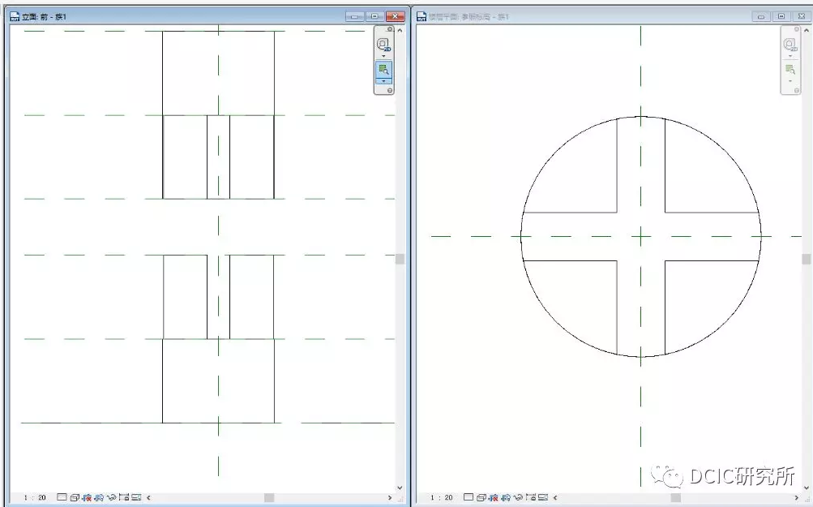Click navigation bar close dot in front elevation view
This screenshot has width=813, height=507.
(x=390, y=29)
